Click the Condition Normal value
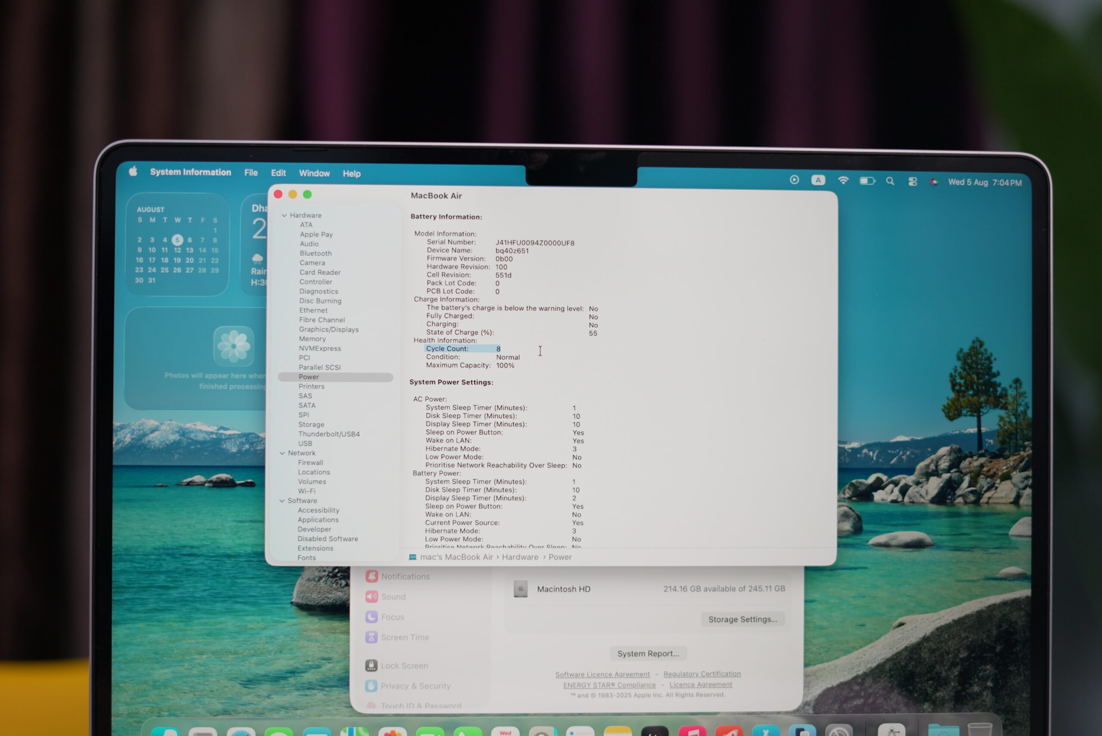Image resolution: width=1102 pixels, height=736 pixels. (508, 357)
